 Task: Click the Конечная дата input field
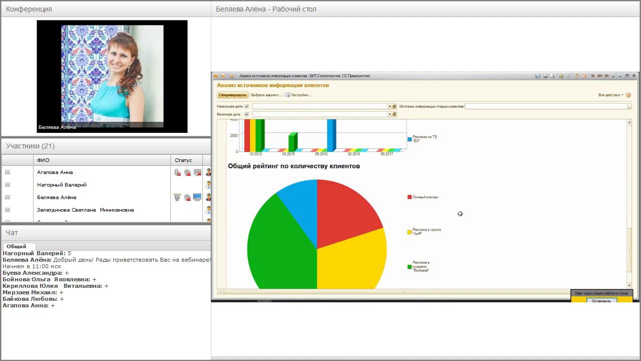[319, 114]
